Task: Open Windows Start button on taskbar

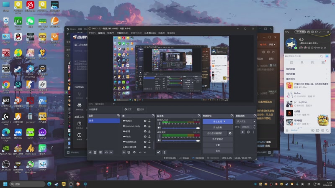Action: (x=5, y=184)
